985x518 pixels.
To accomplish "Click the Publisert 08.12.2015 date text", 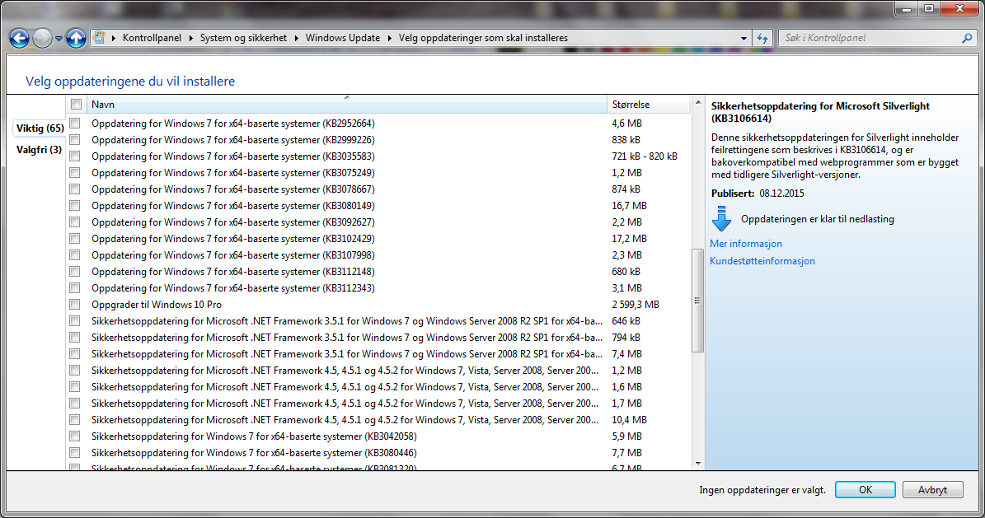I will (x=758, y=194).
